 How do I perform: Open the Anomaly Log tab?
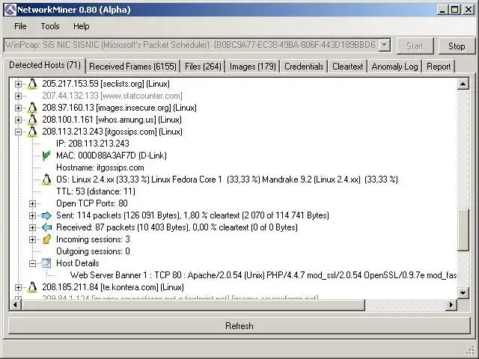pyautogui.click(x=394, y=67)
